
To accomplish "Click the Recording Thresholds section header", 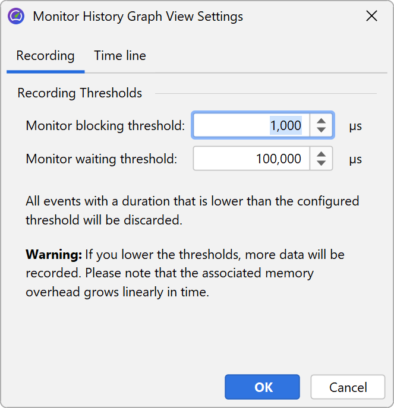I will coord(80,93).
